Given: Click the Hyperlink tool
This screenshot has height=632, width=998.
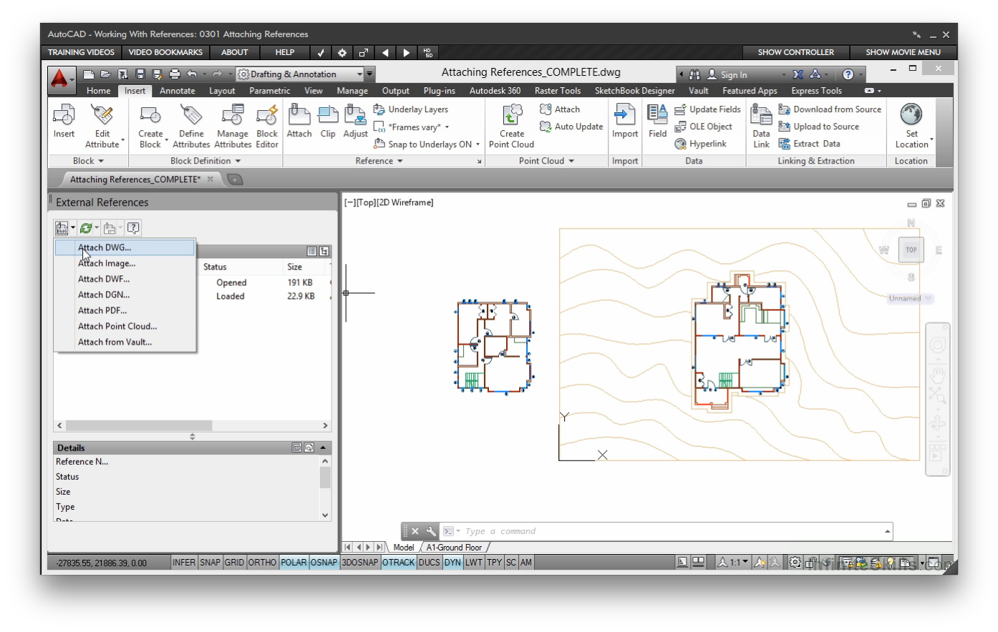Looking at the screenshot, I should [x=701, y=144].
